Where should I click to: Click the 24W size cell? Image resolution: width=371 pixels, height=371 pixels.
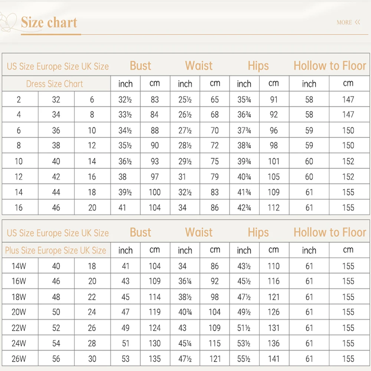click(19, 344)
